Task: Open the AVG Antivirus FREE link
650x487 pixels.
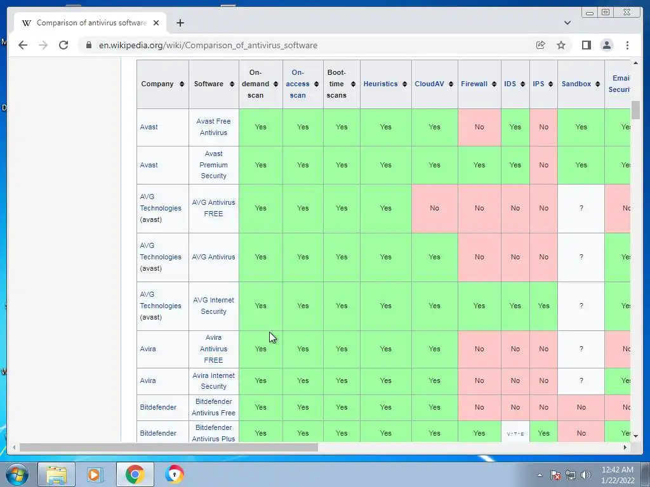Action: (213, 208)
